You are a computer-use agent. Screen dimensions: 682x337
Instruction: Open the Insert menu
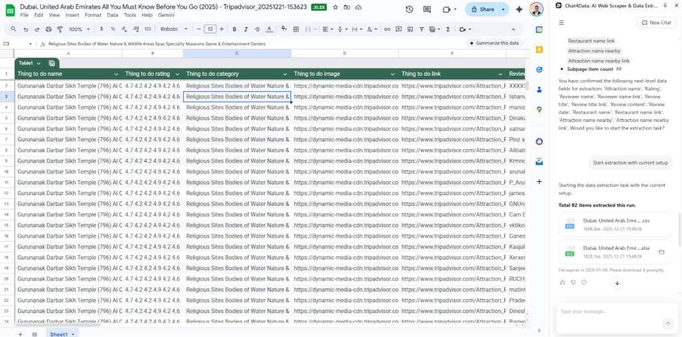click(72, 15)
